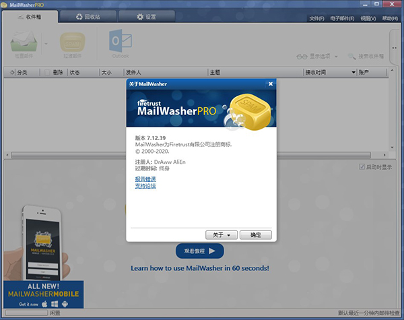Open the 帮助(H) menu

[x=390, y=19]
